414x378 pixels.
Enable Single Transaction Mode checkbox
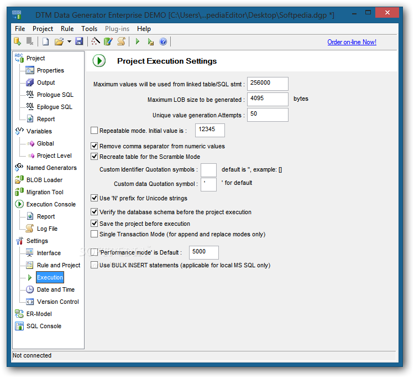coord(94,234)
